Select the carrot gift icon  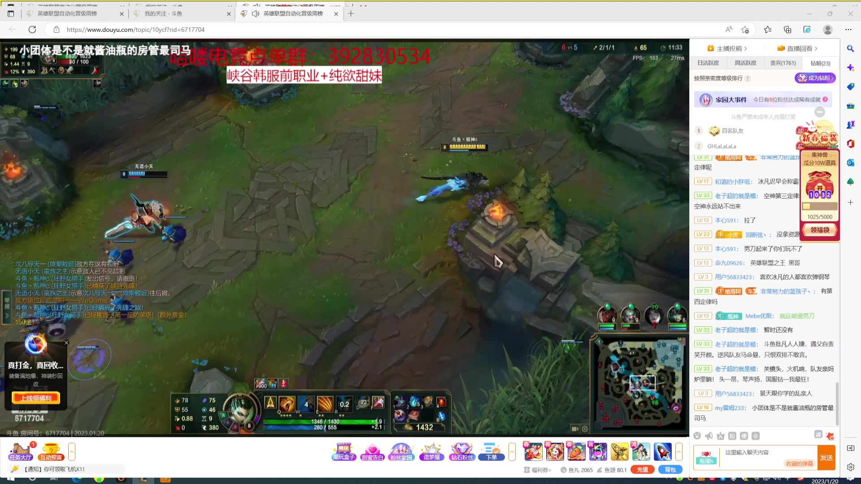[576, 451]
